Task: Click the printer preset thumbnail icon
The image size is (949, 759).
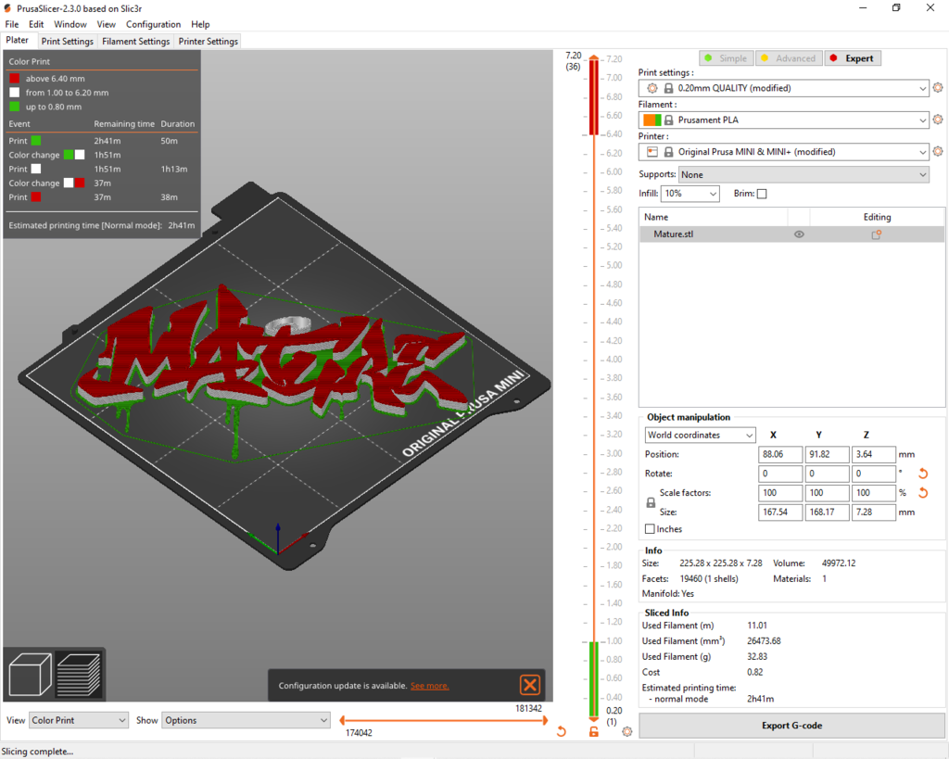Action: pyautogui.click(x=652, y=152)
